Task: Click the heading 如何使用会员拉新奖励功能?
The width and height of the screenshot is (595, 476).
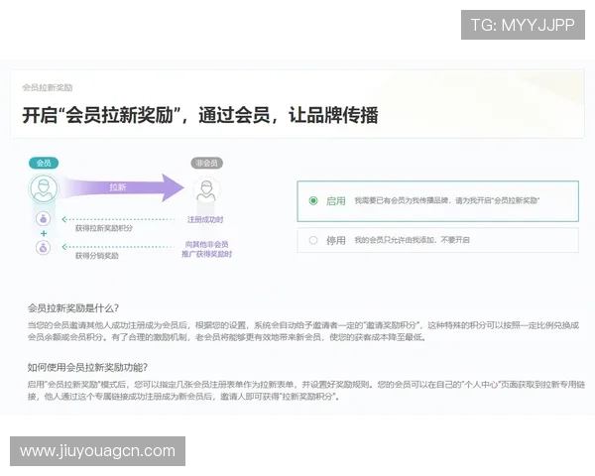Action: [87, 367]
